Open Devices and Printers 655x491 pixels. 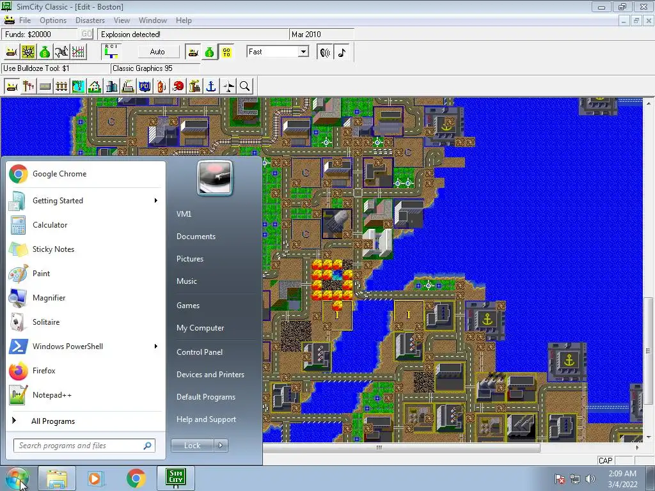coord(210,375)
